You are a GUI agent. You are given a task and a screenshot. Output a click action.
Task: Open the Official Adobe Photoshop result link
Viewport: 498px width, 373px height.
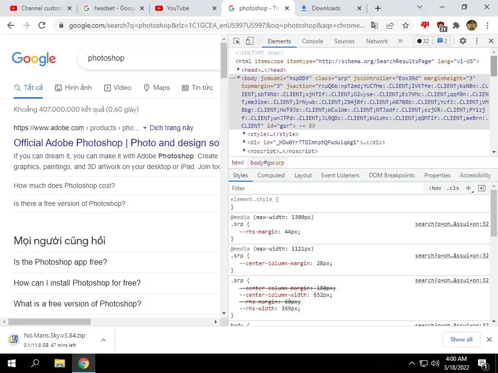tap(117, 143)
